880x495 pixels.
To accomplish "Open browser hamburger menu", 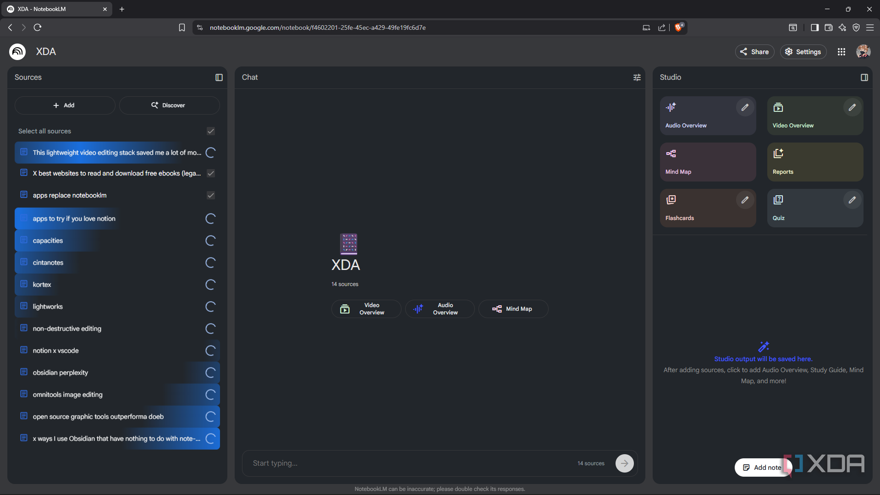I will point(870,27).
